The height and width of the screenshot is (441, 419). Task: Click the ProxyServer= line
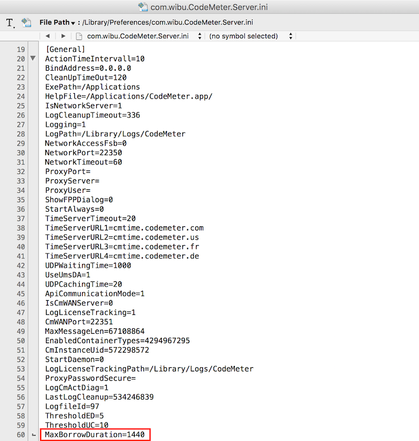point(72,181)
